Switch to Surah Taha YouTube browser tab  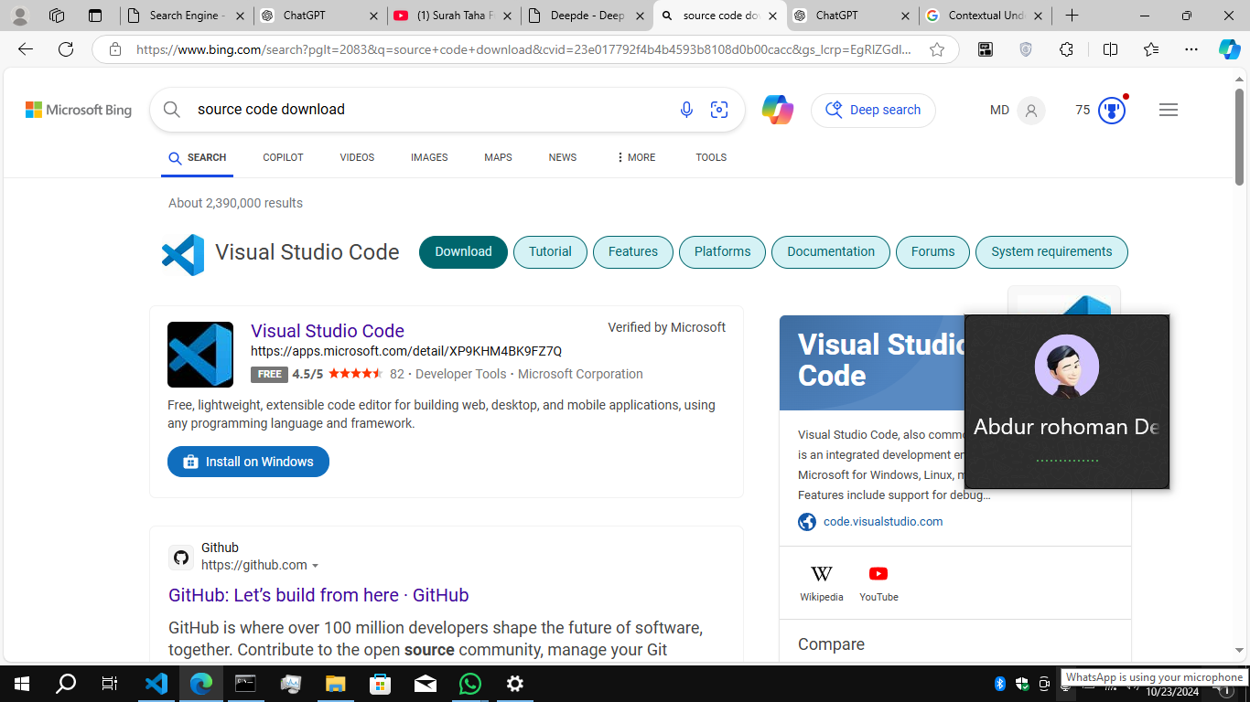click(x=453, y=16)
